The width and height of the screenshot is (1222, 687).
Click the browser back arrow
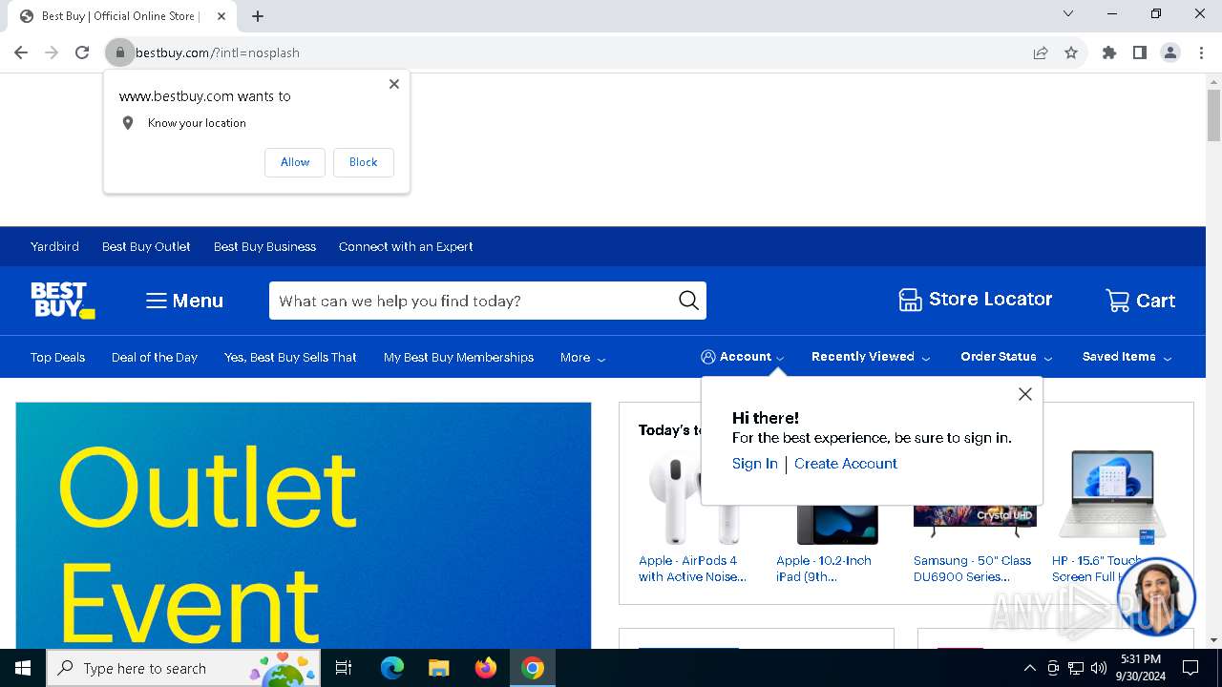(x=21, y=52)
